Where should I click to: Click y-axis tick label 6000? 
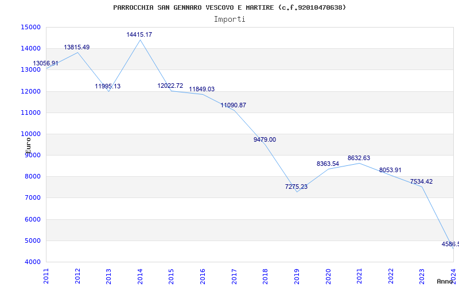32,220
